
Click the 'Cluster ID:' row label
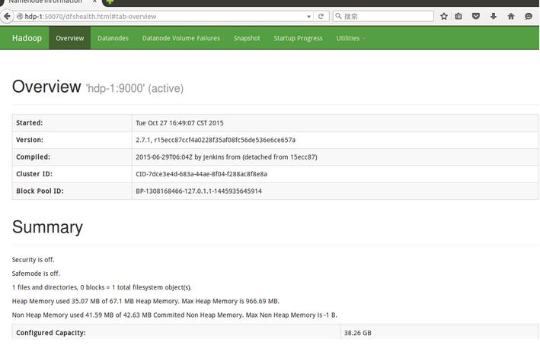(x=34, y=174)
